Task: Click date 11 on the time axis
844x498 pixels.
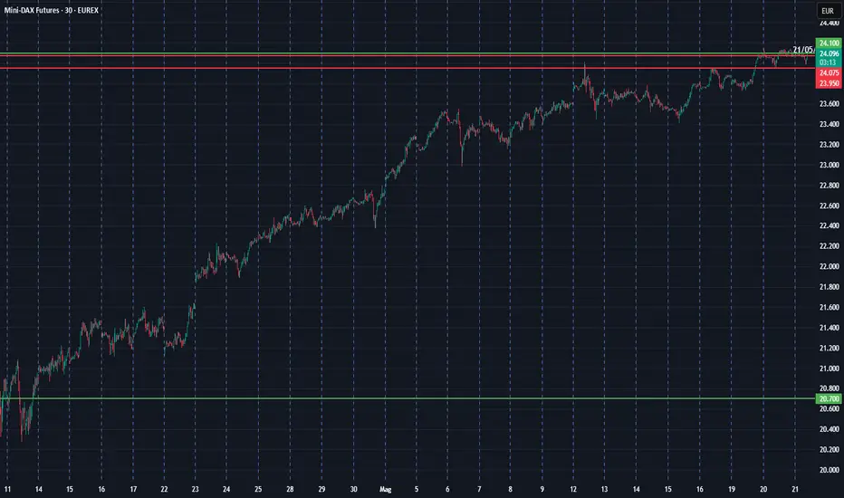Action: point(7,488)
